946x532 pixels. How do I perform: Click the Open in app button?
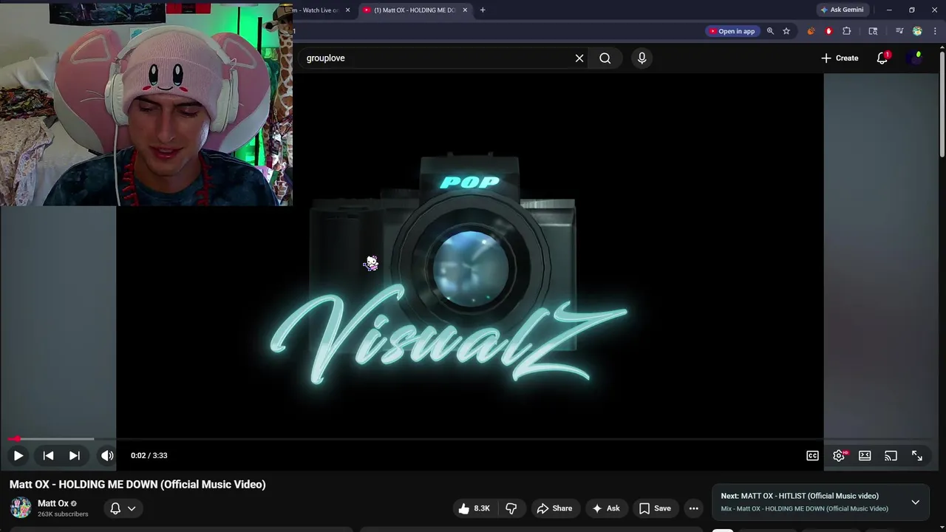[x=732, y=31]
